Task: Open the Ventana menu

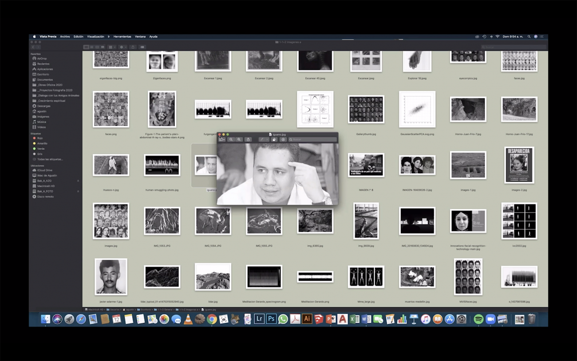Action: click(140, 37)
